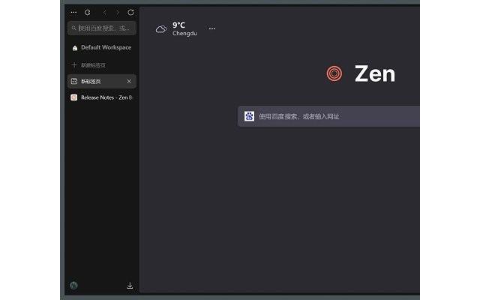Select the active new tab entry
480x300 pixels.
102,81
